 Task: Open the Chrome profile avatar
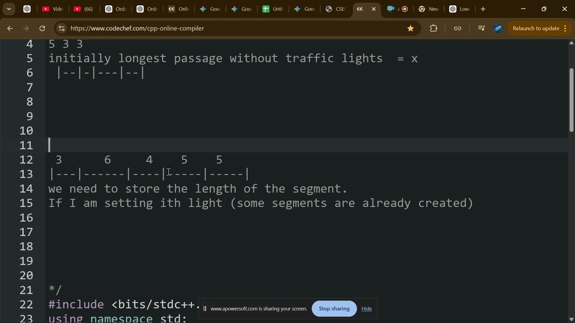498,28
